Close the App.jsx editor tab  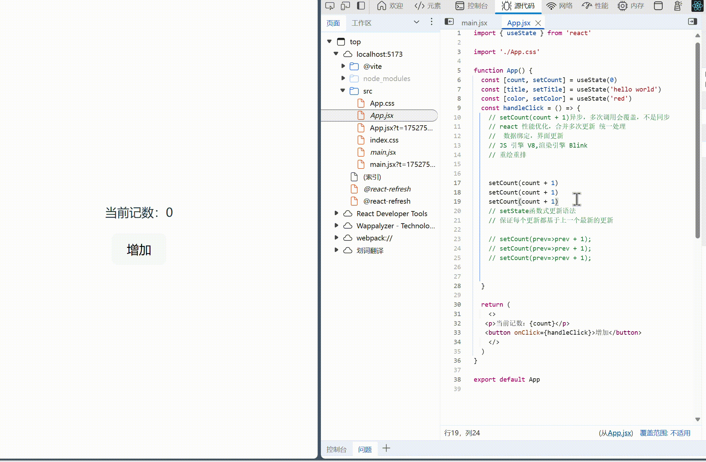[x=538, y=23]
